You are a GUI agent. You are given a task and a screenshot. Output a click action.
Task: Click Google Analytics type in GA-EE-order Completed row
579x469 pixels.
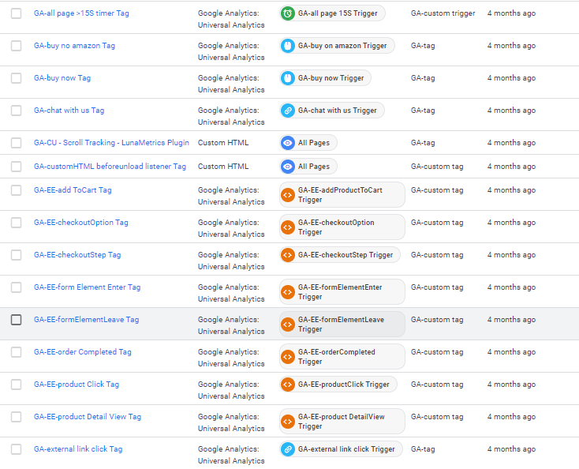pos(231,358)
